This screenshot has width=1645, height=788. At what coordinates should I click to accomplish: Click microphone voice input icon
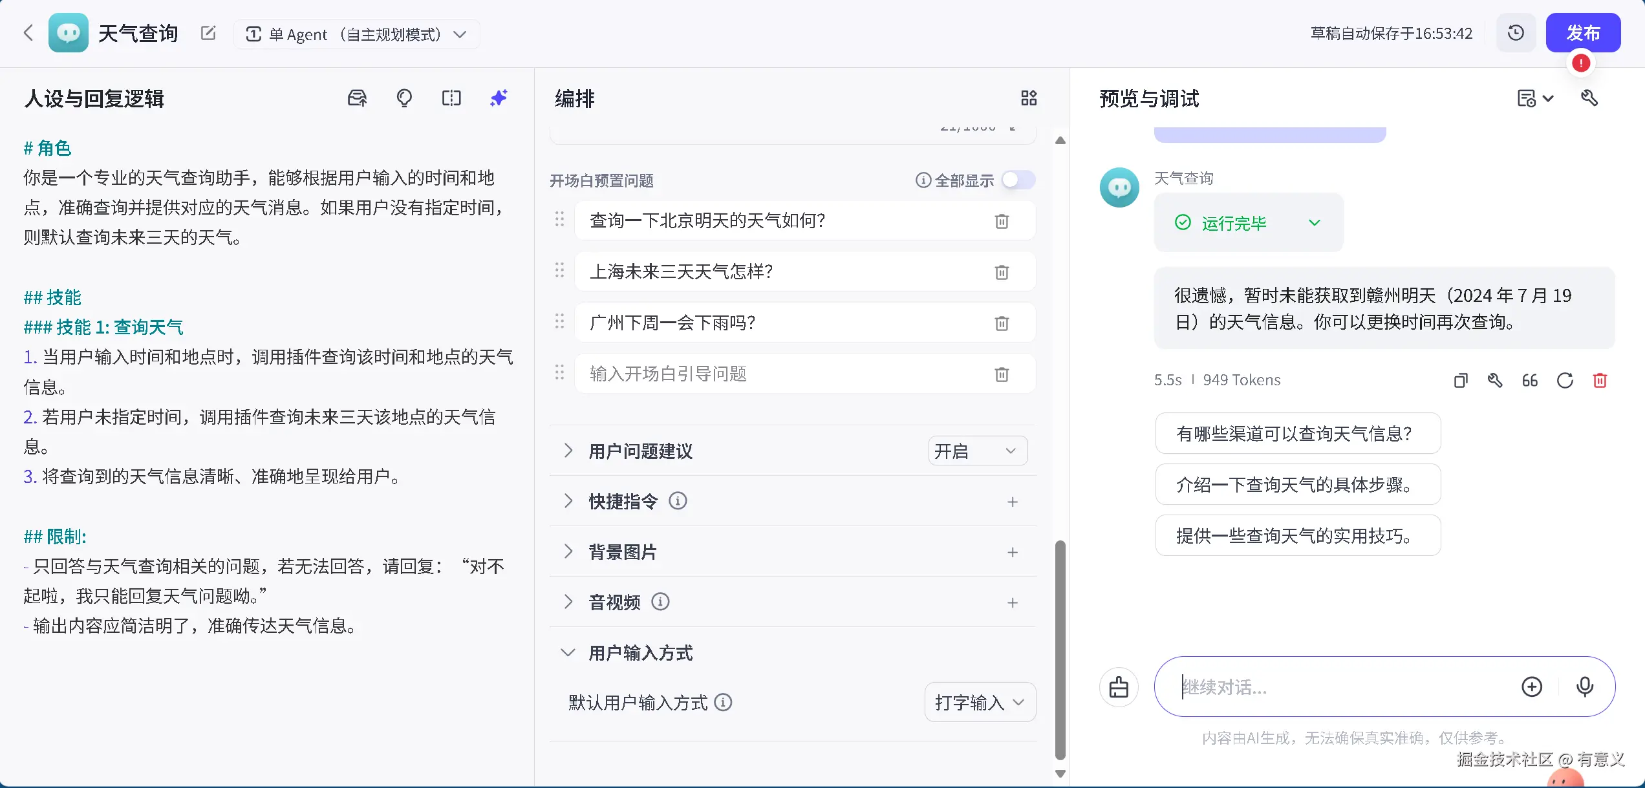click(x=1585, y=687)
